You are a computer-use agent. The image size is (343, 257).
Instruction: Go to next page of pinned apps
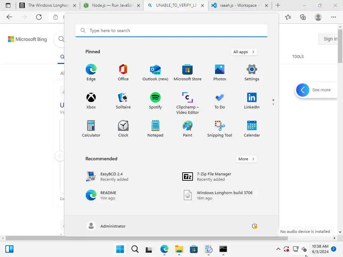[x=273, y=104]
